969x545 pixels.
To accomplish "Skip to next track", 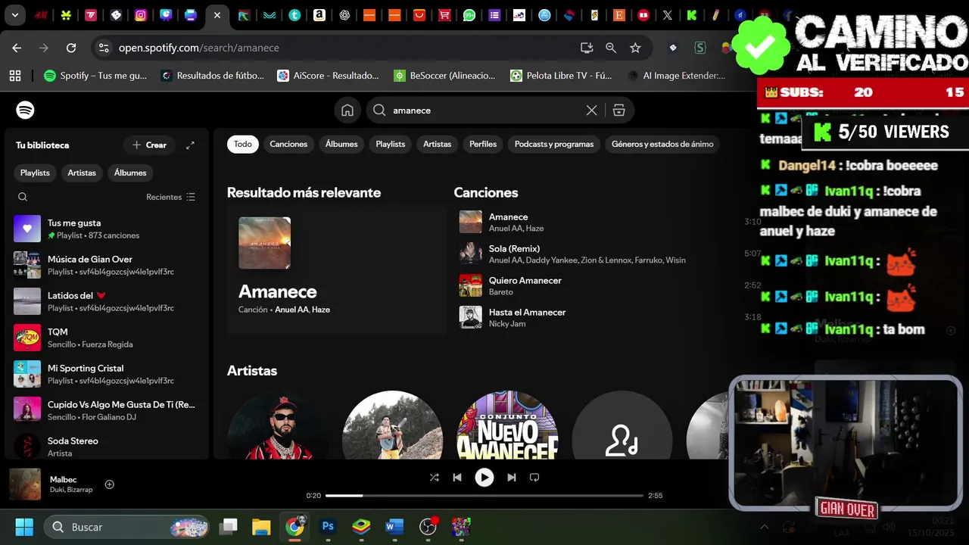I will coord(512,478).
